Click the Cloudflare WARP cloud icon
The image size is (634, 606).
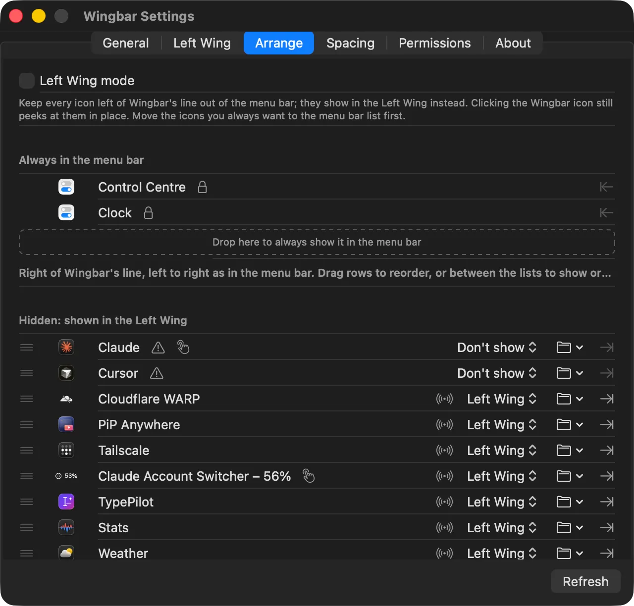click(66, 399)
